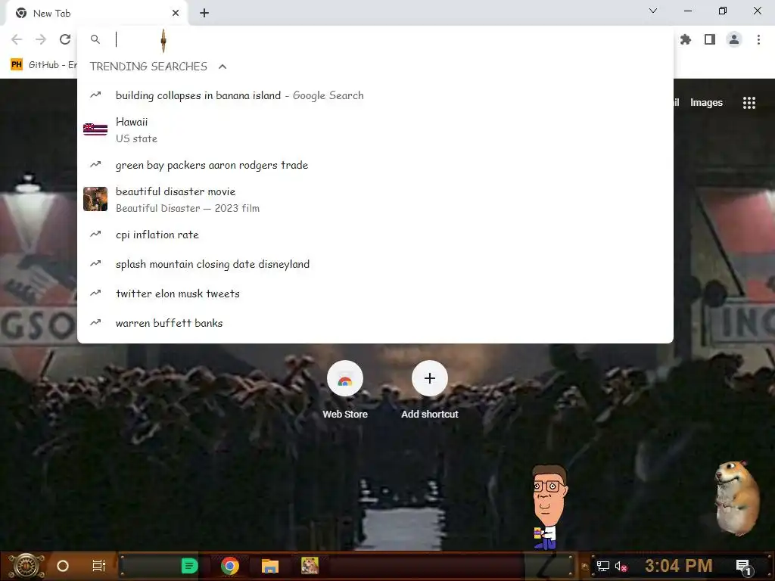Switch to Chrome on the taskbar

pyautogui.click(x=230, y=566)
